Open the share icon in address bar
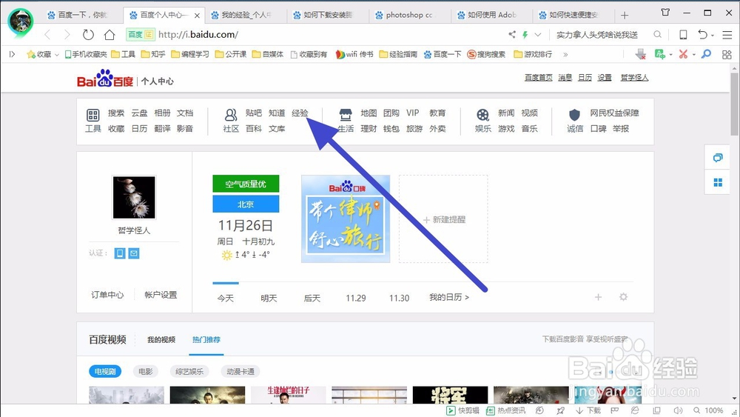 tap(512, 35)
